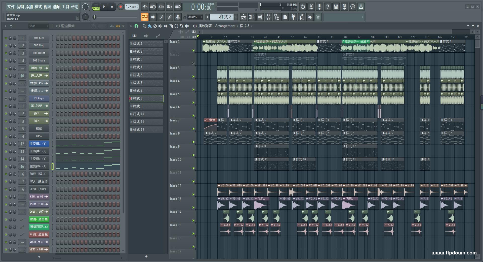Image resolution: width=483 pixels, height=262 pixels.
Task: Toggle the Track 1 mute switch
Action: (193, 50)
